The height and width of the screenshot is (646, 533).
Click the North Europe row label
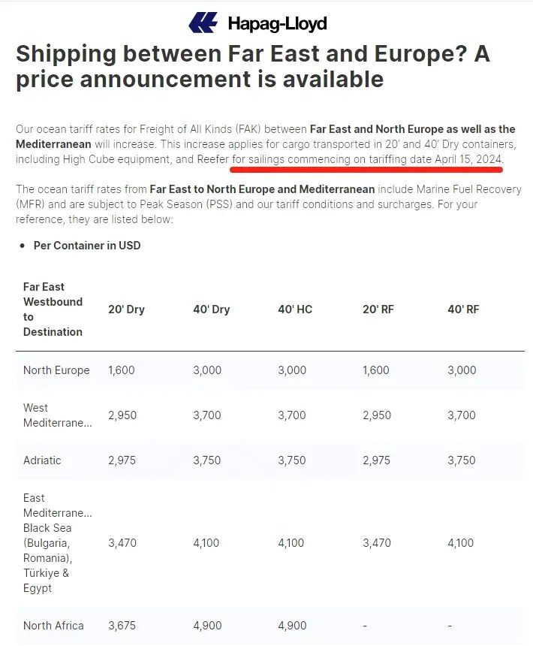coord(56,370)
